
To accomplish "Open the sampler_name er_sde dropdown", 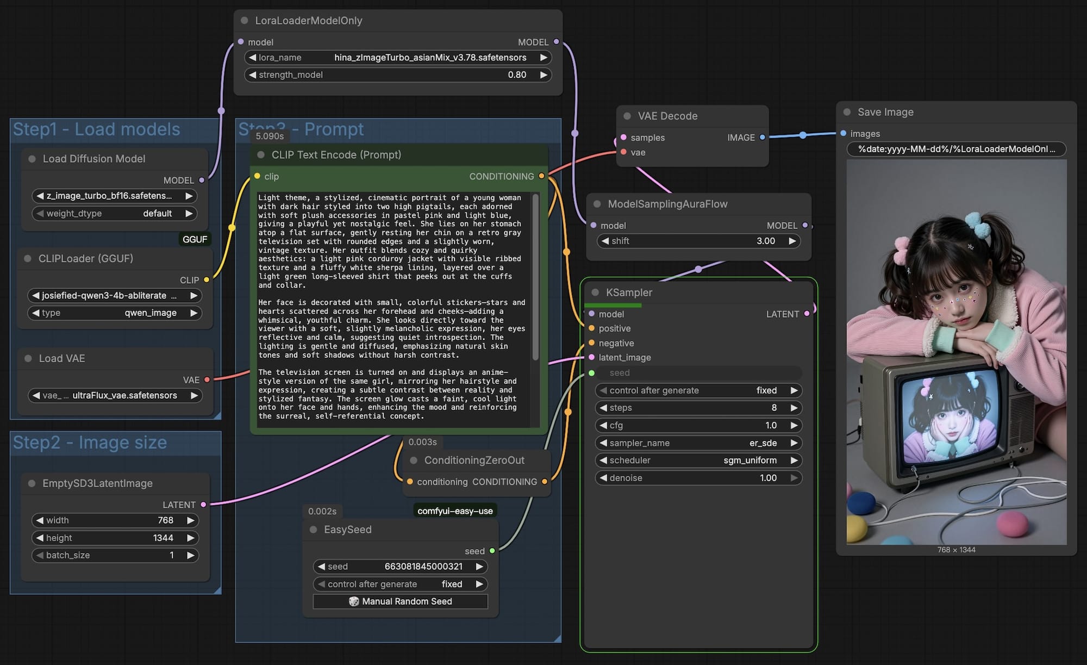I will [698, 443].
